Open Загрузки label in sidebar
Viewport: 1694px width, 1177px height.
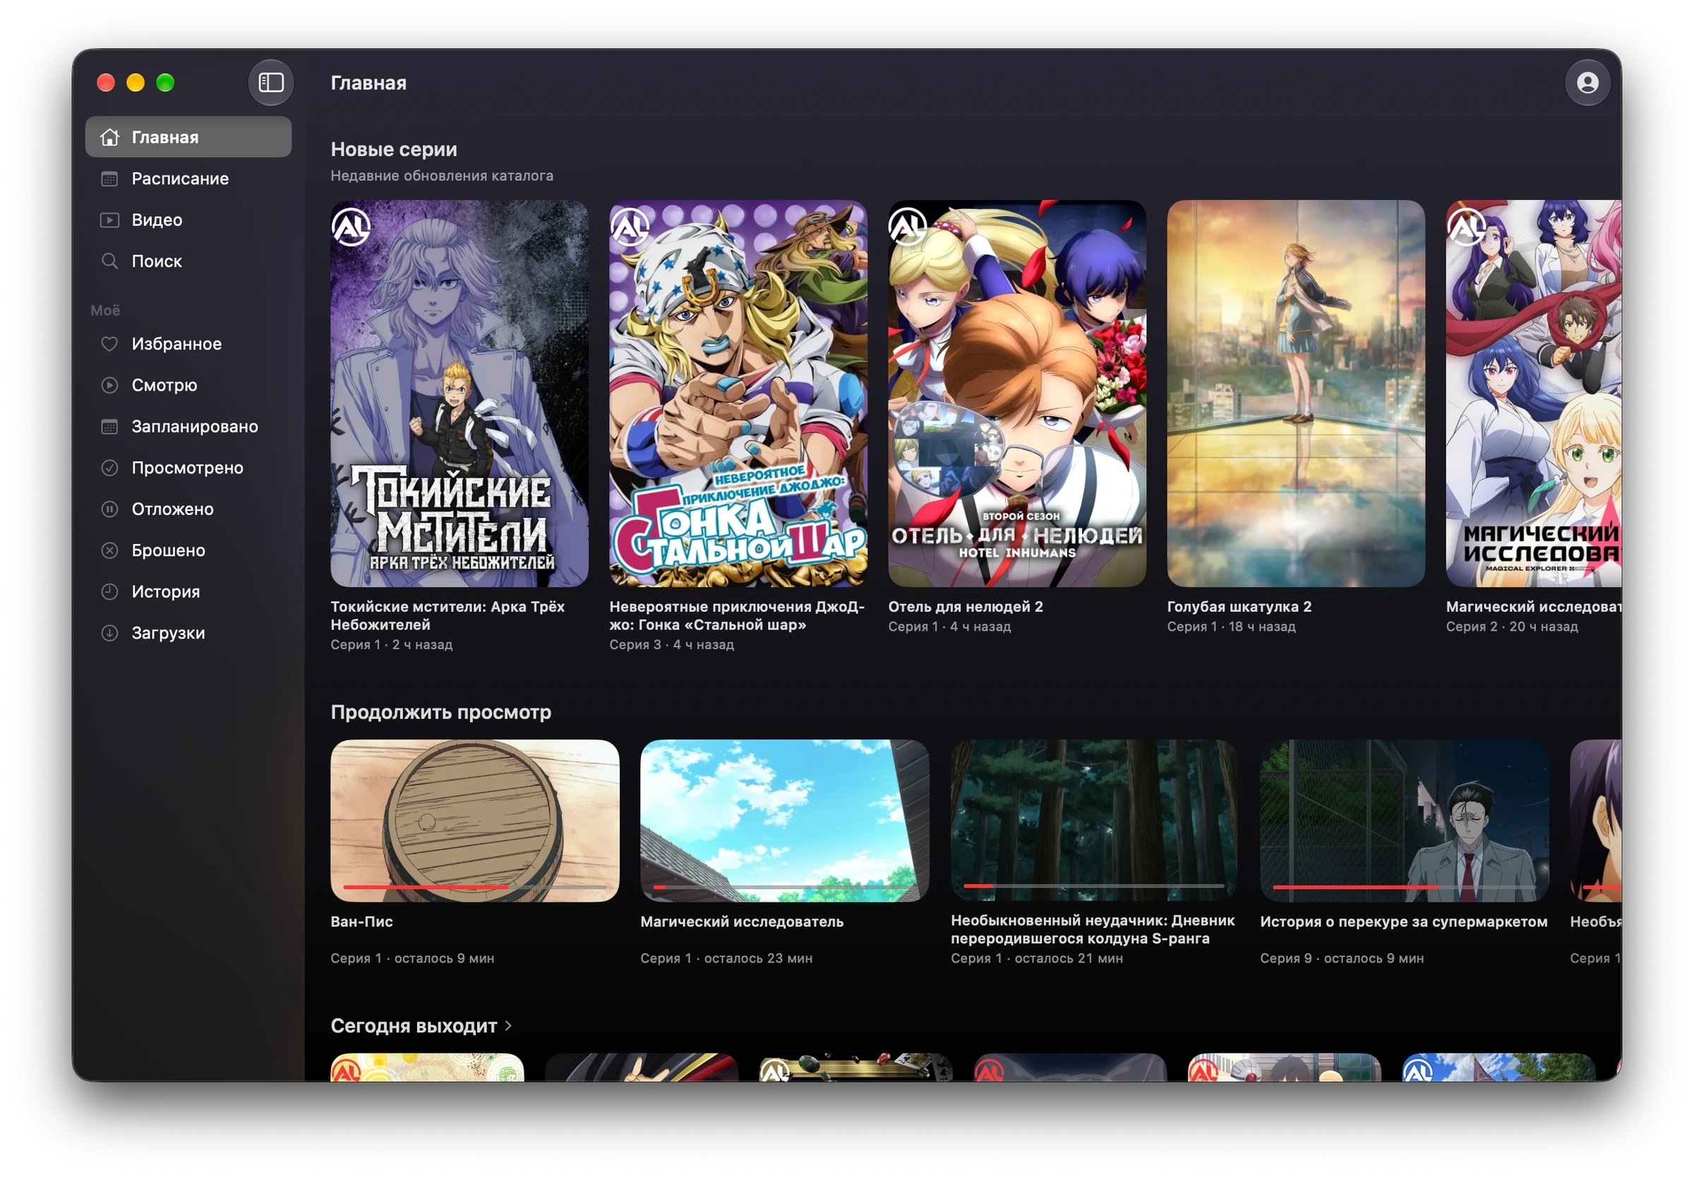[x=168, y=633]
